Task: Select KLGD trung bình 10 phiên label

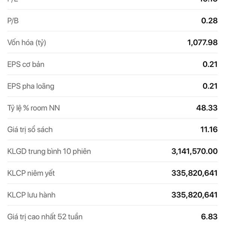Action: click(49, 151)
